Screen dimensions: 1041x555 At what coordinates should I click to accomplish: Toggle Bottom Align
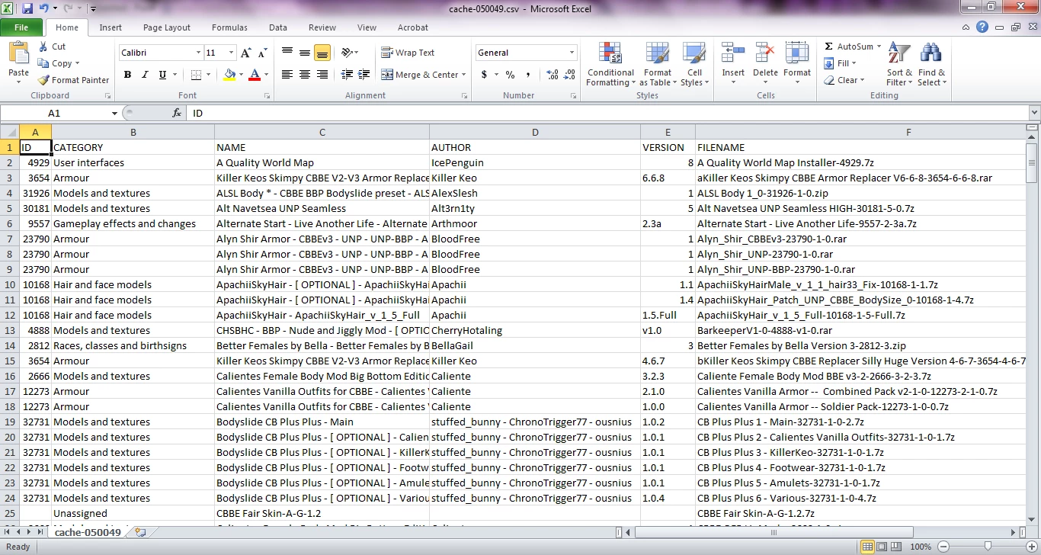(x=322, y=53)
